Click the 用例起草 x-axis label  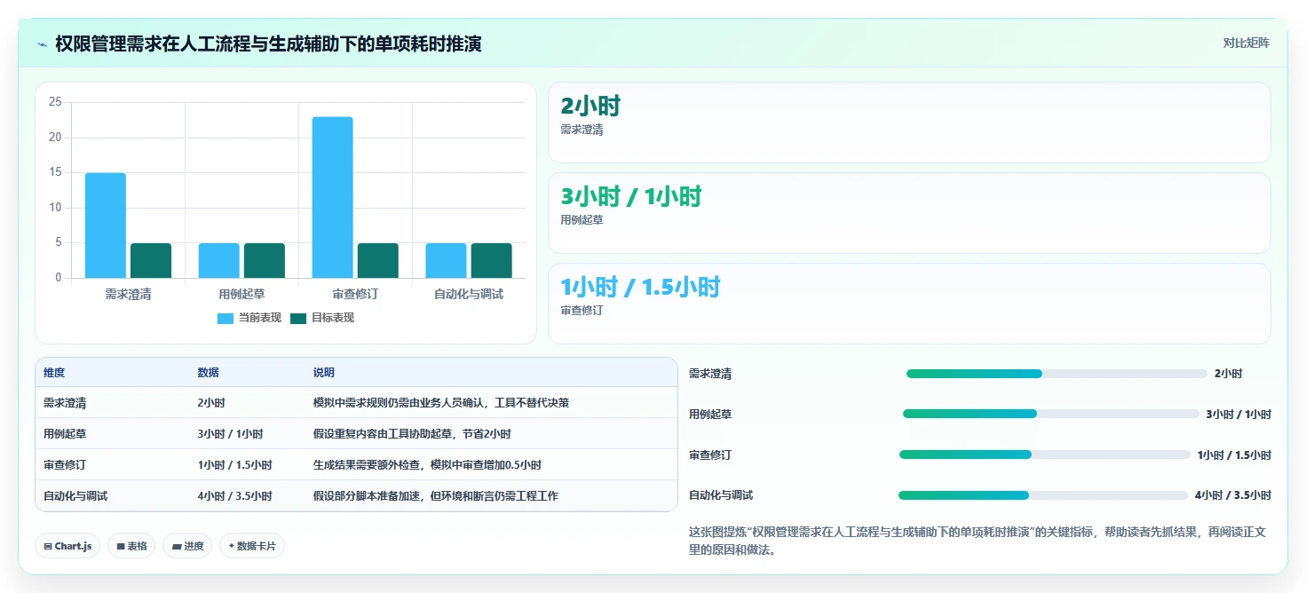coord(241,294)
